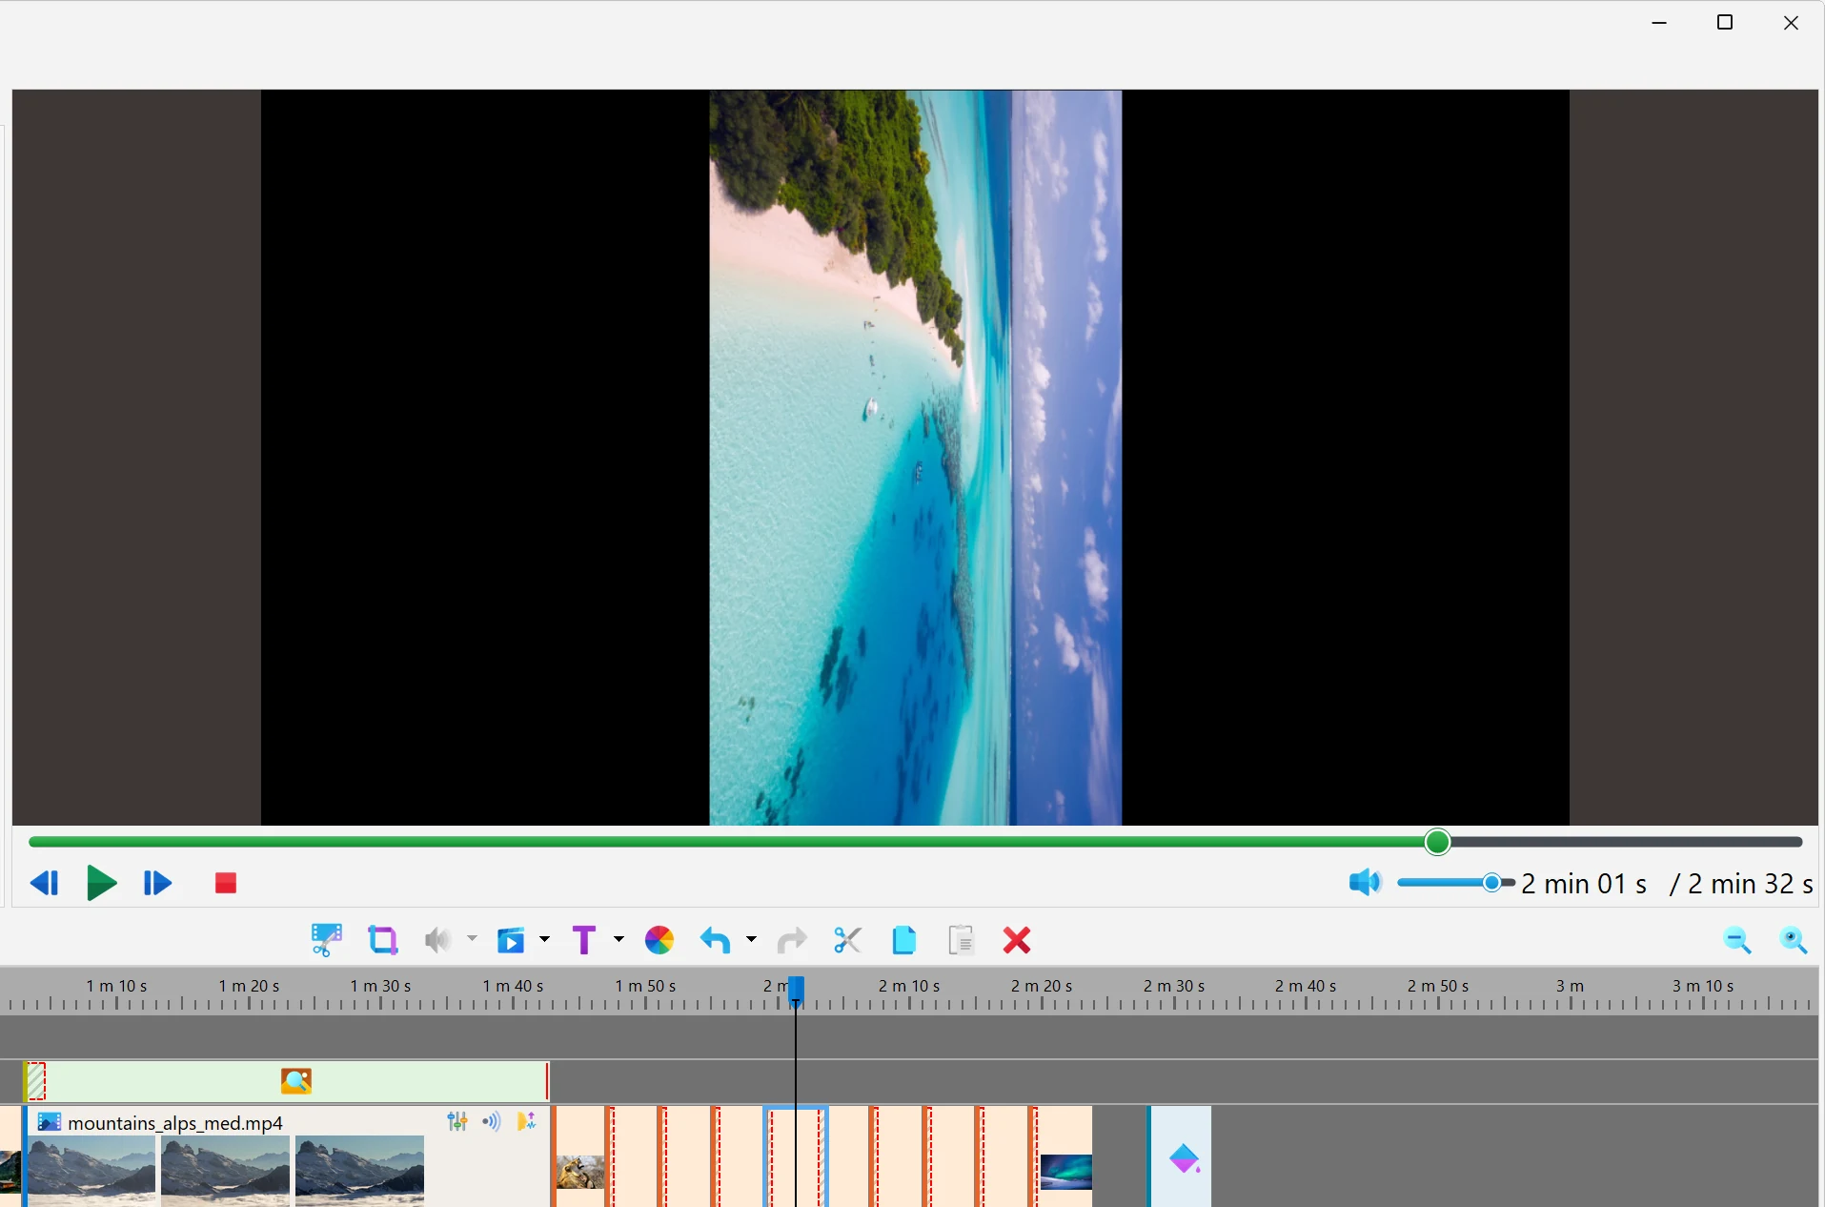Open the undo history dropdown arrow
This screenshot has width=1825, height=1207.
pyautogui.click(x=751, y=939)
